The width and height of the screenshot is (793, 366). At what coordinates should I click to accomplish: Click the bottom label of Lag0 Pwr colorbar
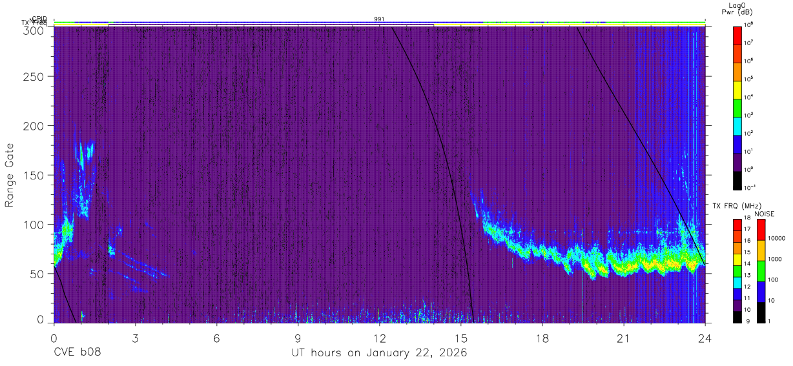coord(750,187)
